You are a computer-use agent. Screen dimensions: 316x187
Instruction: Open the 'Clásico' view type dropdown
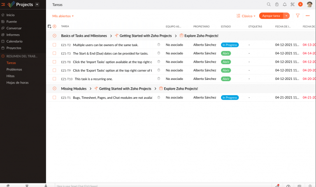click(x=246, y=16)
